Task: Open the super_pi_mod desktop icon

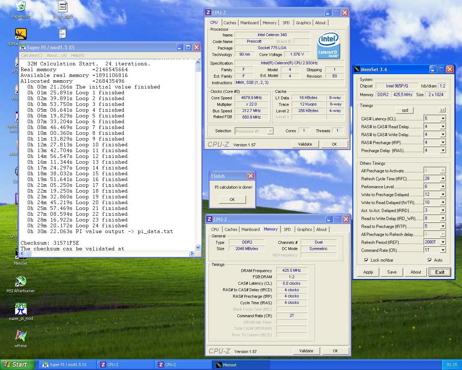Action: pyautogui.click(x=21, y=311)
